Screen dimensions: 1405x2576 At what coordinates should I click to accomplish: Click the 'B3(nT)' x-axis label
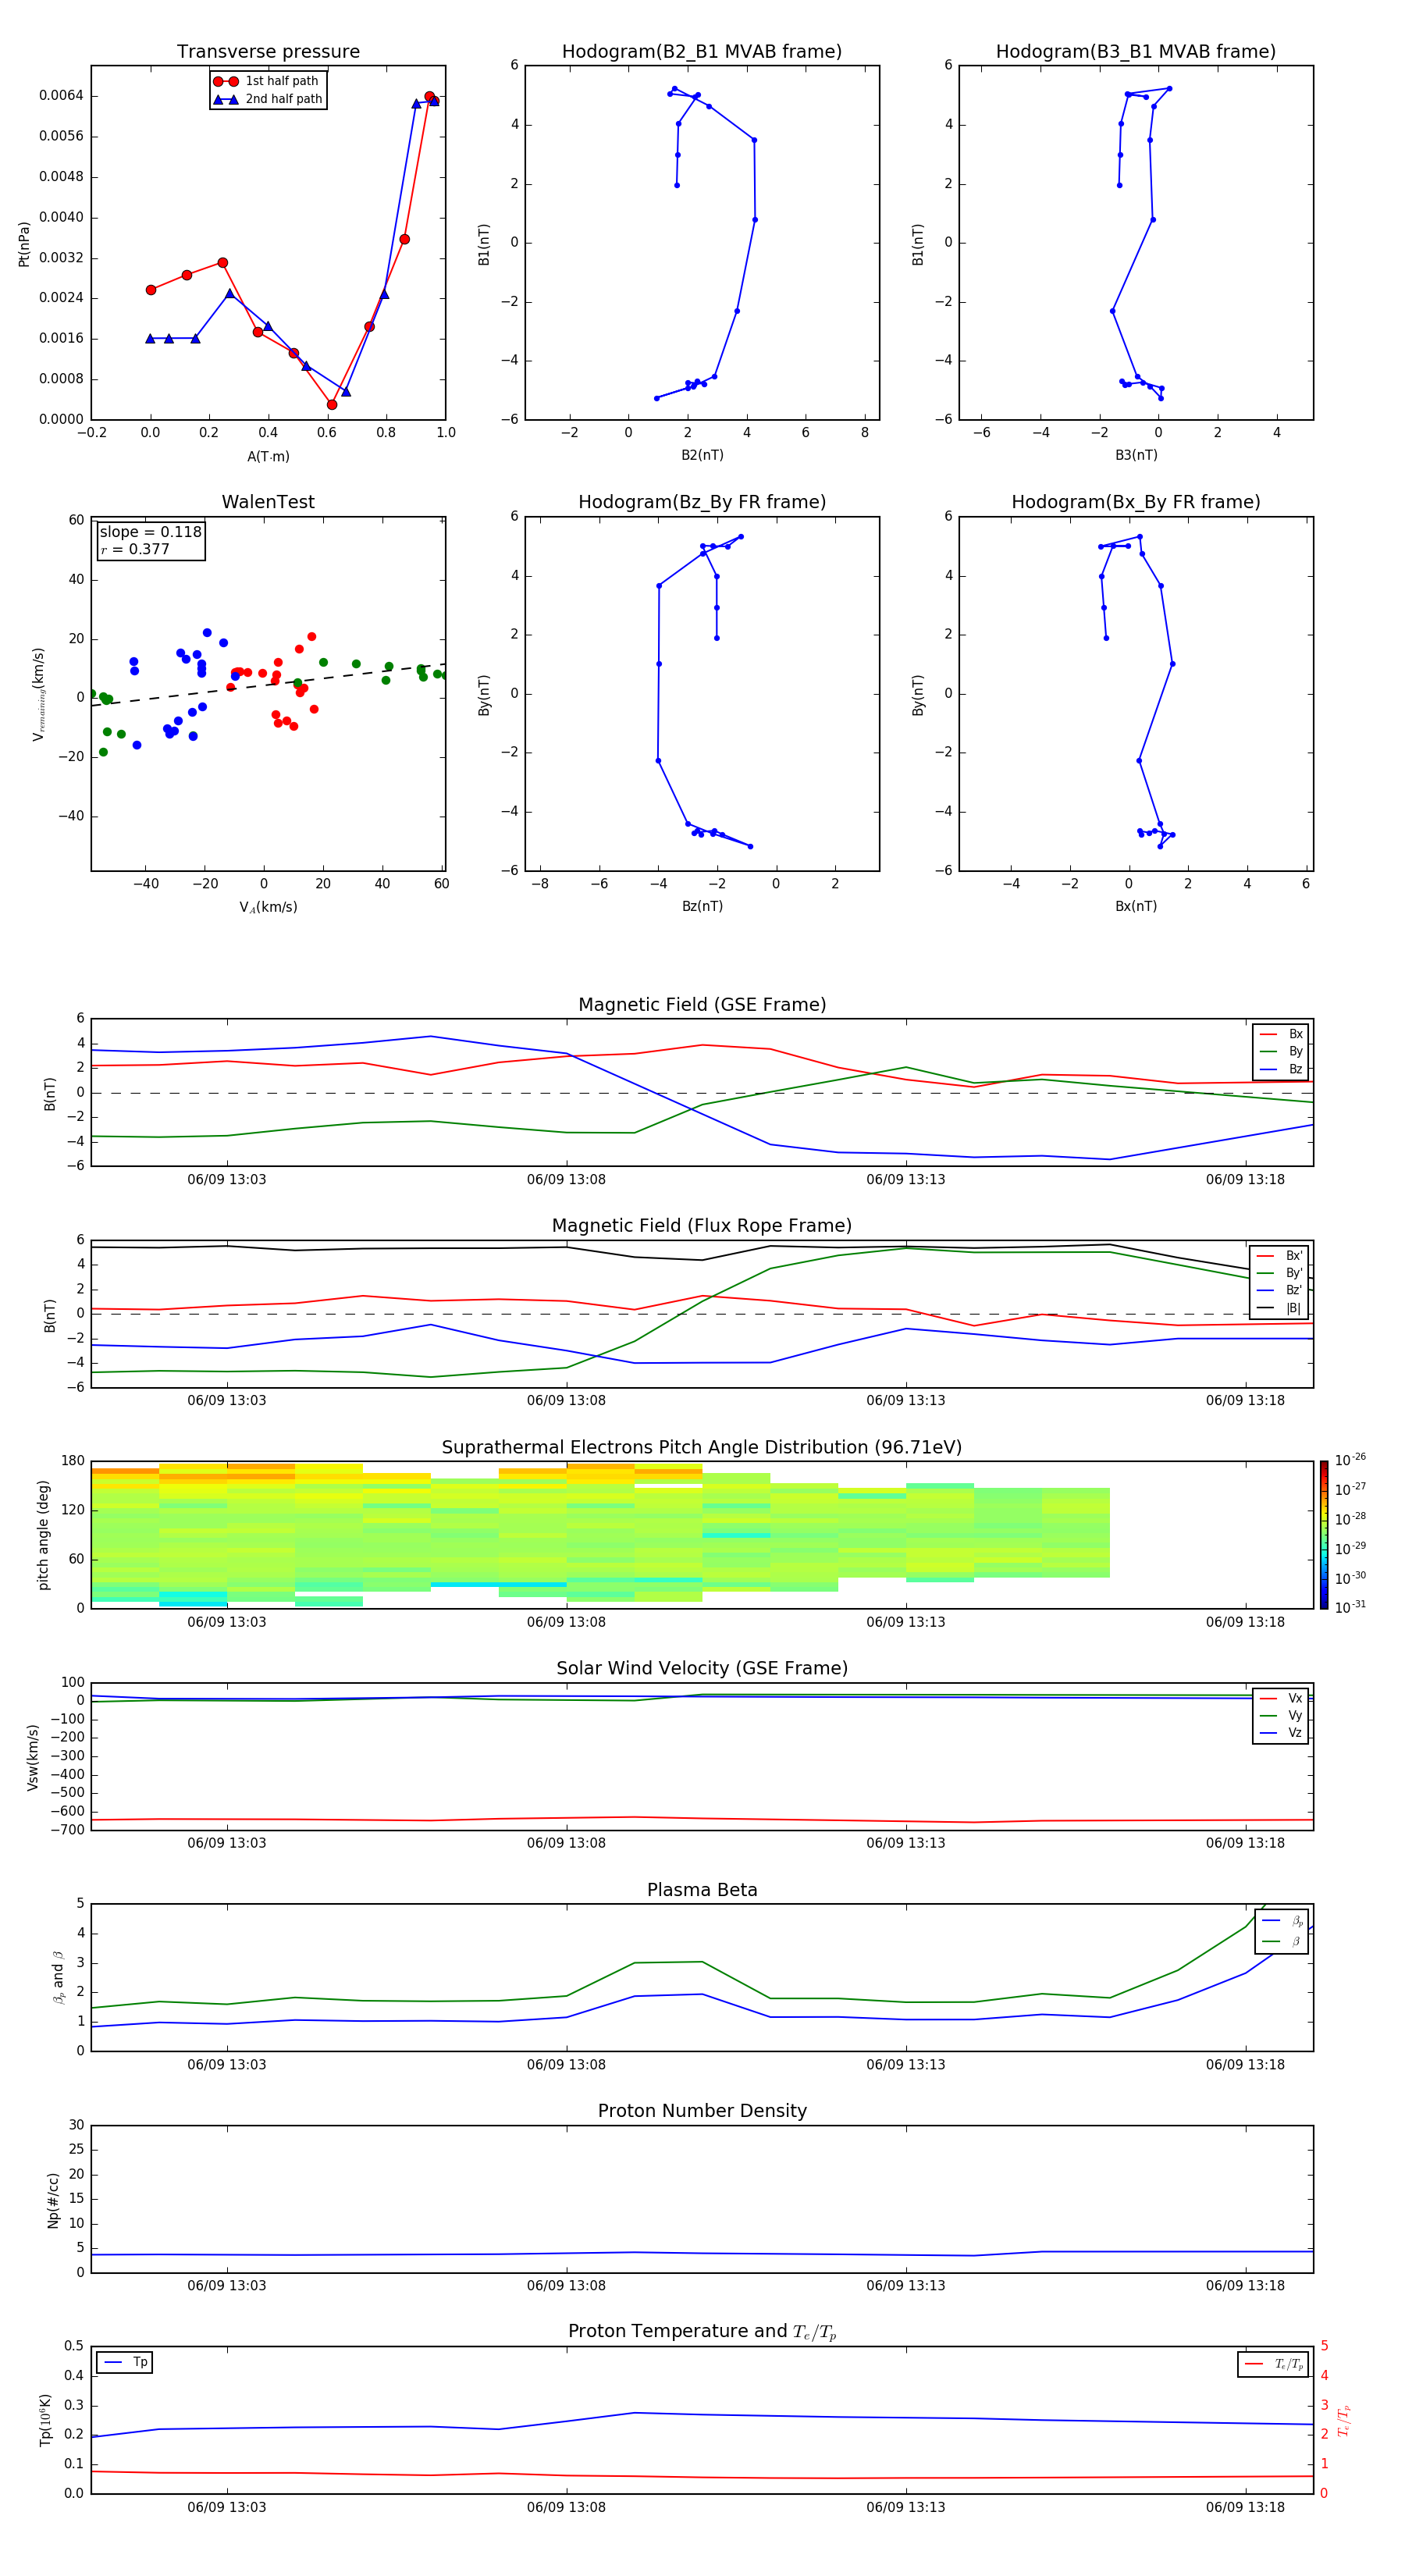[1136, 455]
